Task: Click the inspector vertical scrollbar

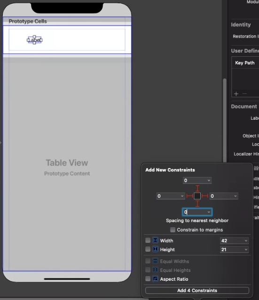Action: coord(225,120)
